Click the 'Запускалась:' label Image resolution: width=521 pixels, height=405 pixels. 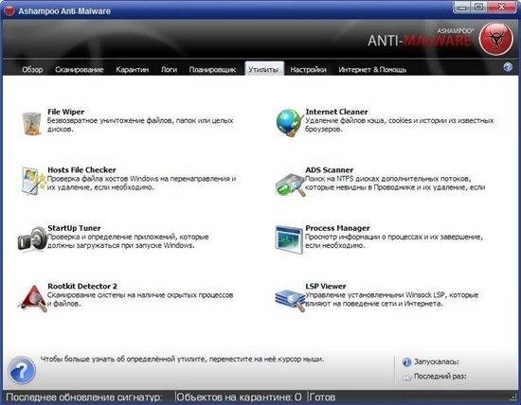[437, 361]
